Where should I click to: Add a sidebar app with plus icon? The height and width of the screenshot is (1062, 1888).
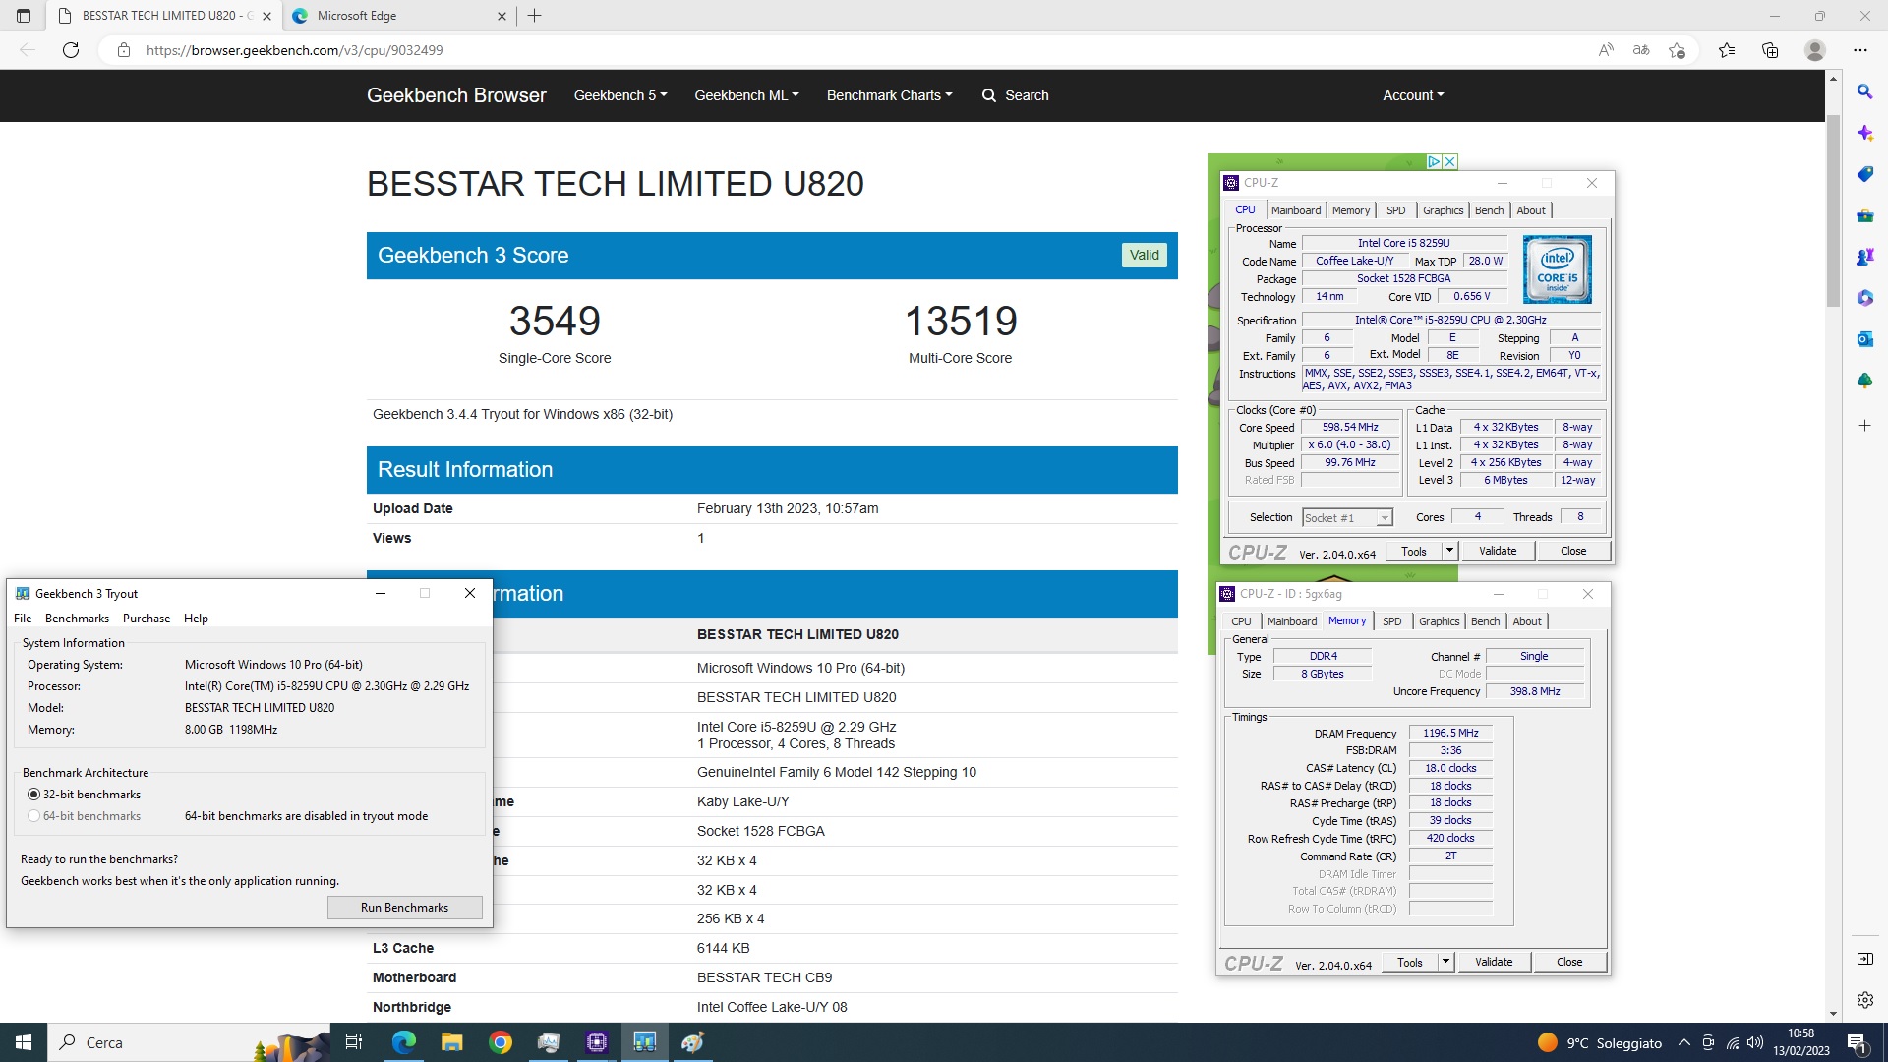[x=1864, y=426]
